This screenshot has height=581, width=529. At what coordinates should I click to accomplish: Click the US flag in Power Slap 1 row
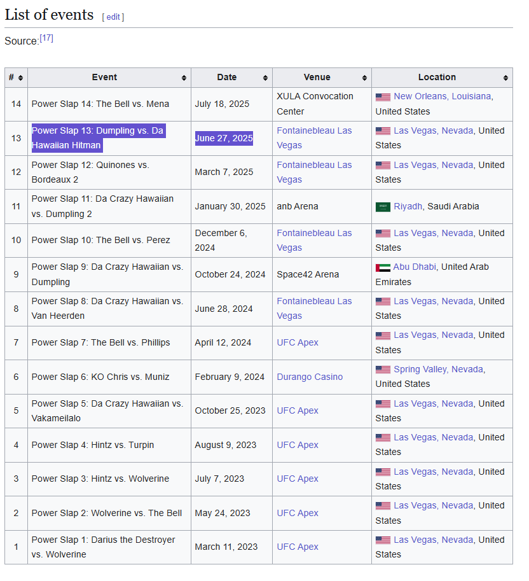tap(383, 540)
